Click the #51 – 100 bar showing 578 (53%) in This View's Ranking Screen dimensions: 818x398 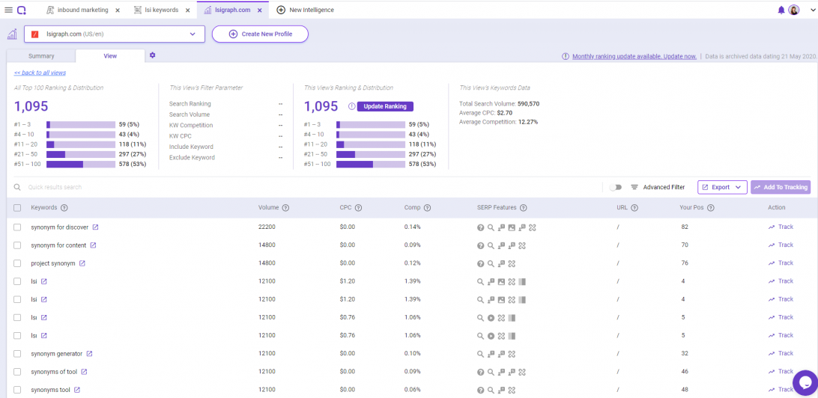[x=370, y=164]
